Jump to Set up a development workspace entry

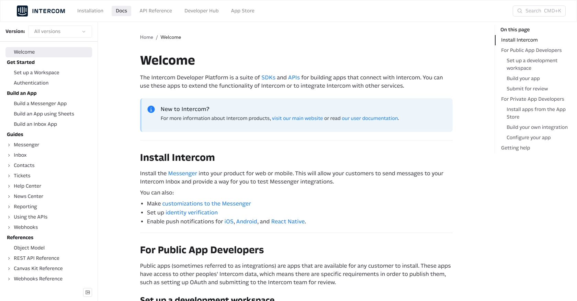[532, 65]
